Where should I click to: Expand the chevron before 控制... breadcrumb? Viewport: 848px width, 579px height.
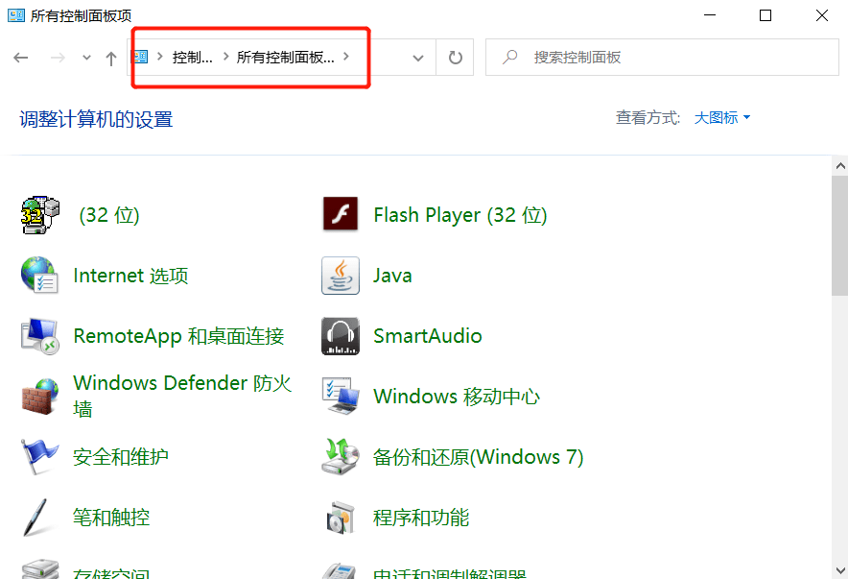pyautogui.click(x=160, y=57)
